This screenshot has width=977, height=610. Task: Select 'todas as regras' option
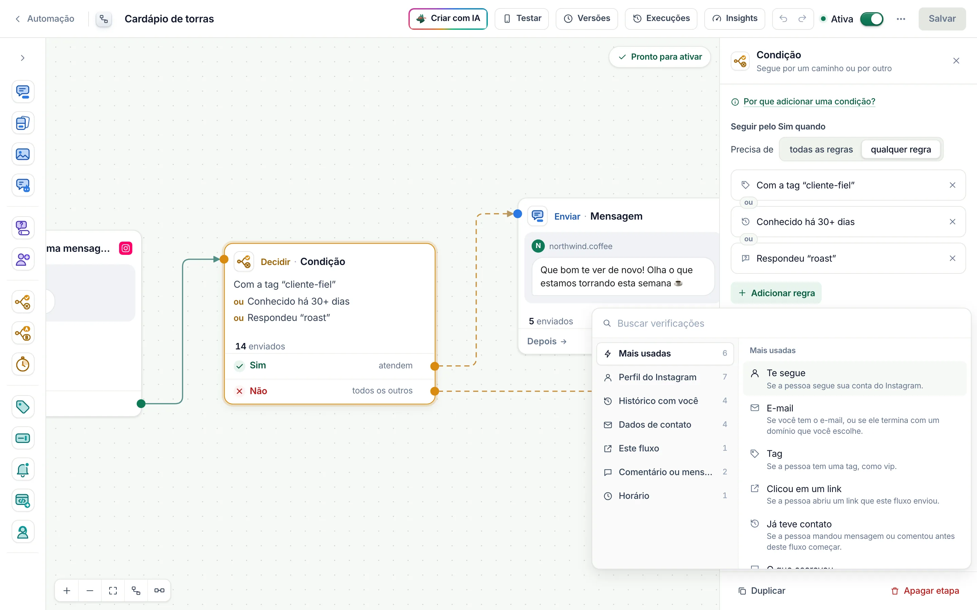pyautogui.click(x=821, y=150)
